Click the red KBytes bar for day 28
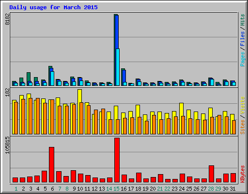Viewport: 248px width, 194px height. 211,174
